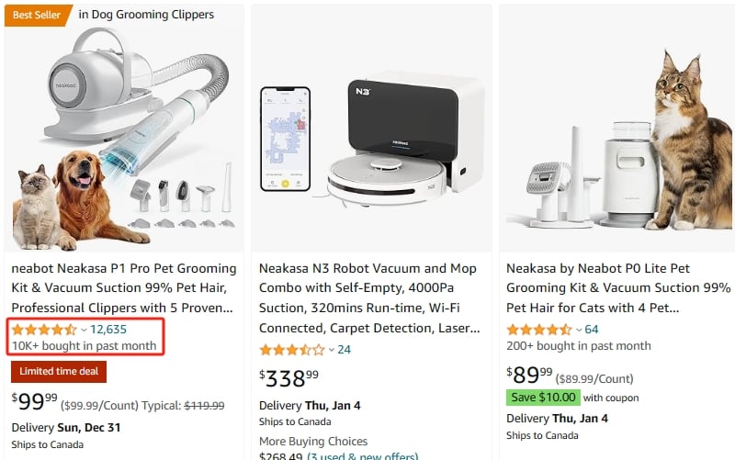Click the Neakasa P1 Pro product image

pyautogui.click(x=124, y=138)
